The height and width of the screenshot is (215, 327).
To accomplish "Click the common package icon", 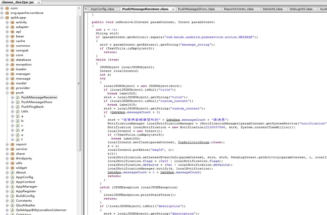I will coord(12,46).
